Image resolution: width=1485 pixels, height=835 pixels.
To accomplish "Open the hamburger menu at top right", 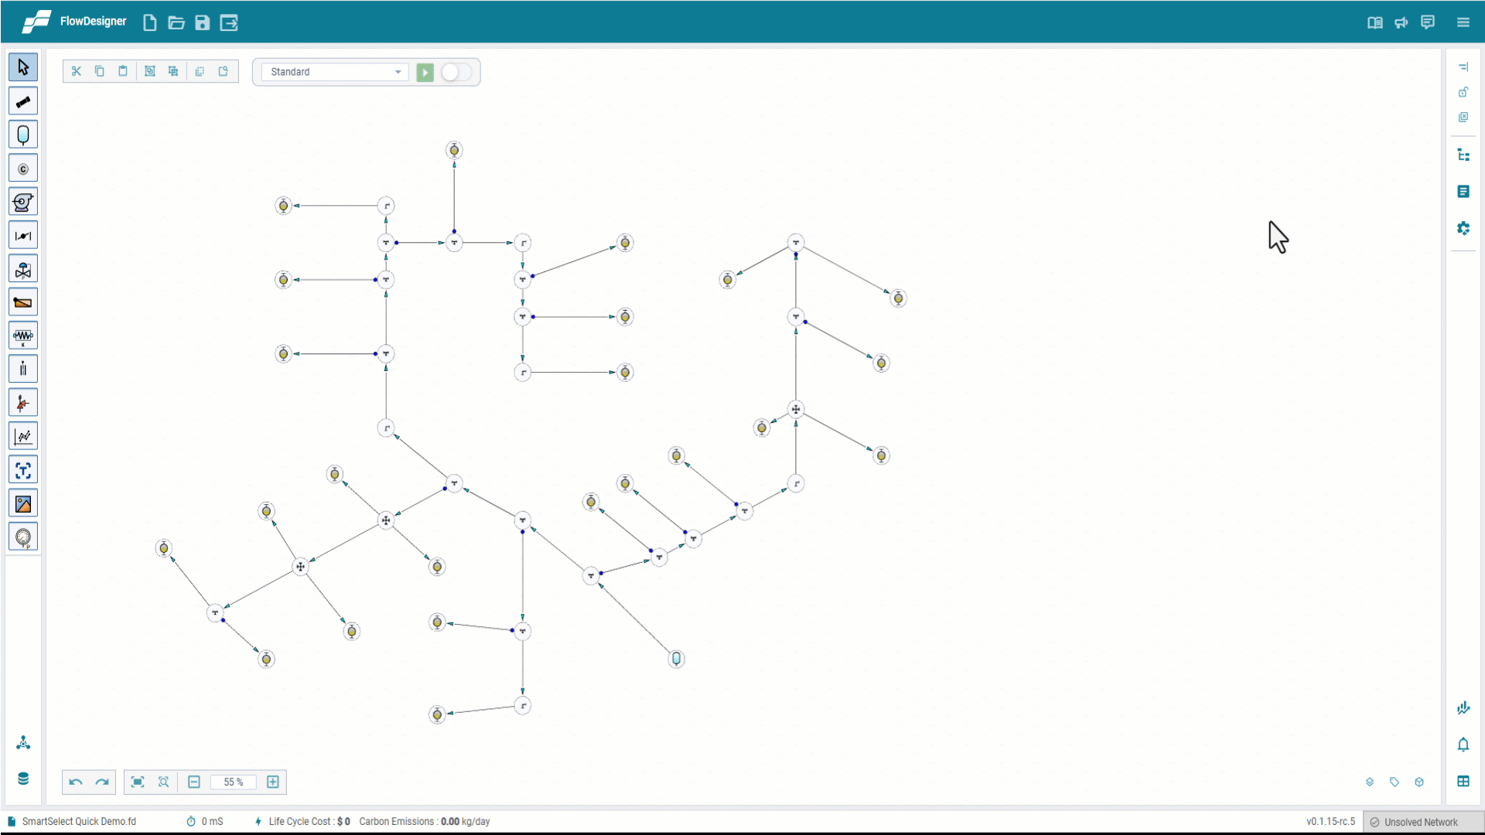I will (x=1463, y=22).
